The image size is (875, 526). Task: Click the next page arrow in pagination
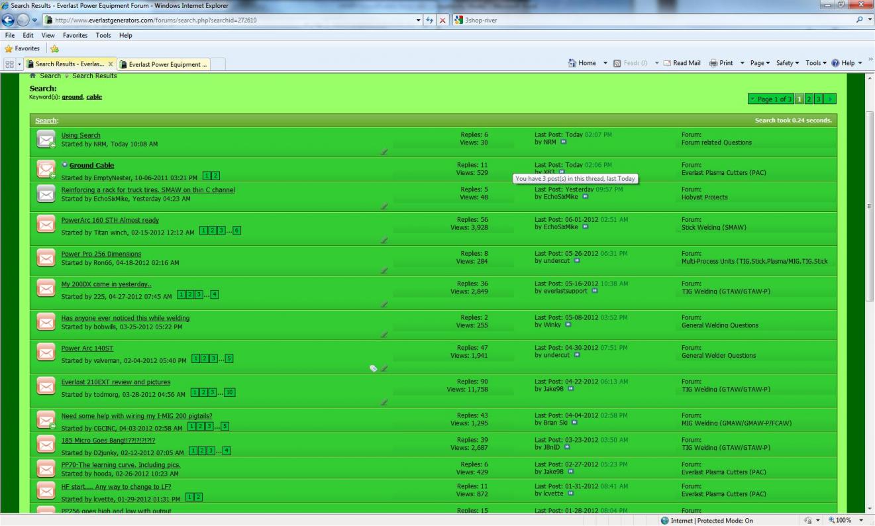pos(831,99)
